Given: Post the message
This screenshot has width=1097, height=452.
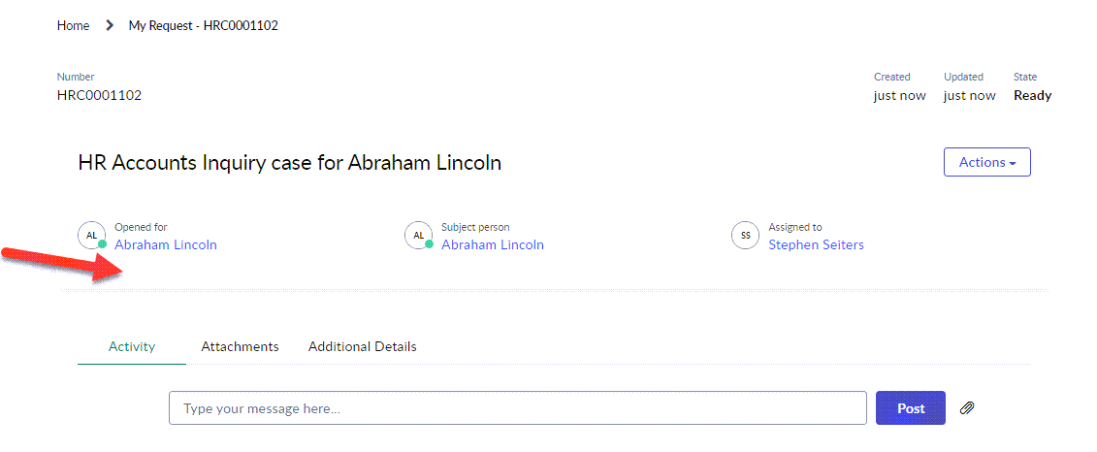Looking at the screenshot, I should pos(911,408).
